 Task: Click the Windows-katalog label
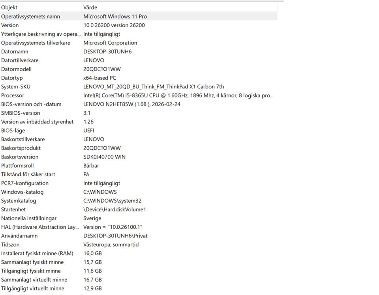coord(22,192)
